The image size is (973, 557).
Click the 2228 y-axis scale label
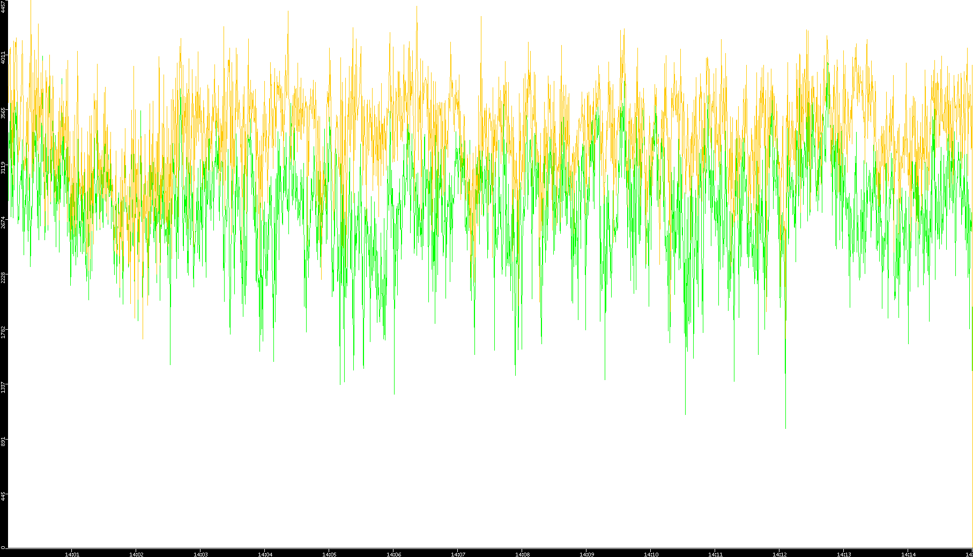[x=3, y=277]
